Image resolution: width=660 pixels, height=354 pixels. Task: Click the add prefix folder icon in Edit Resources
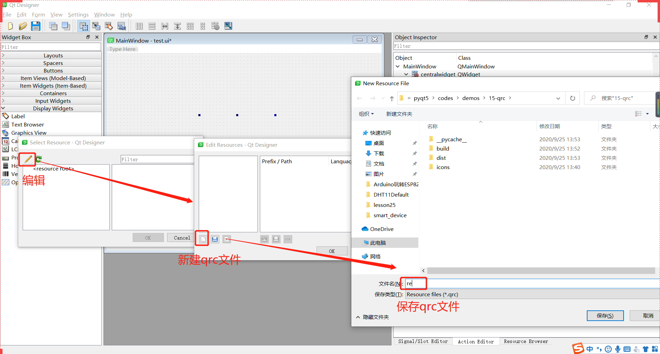(x=264, y=239)
